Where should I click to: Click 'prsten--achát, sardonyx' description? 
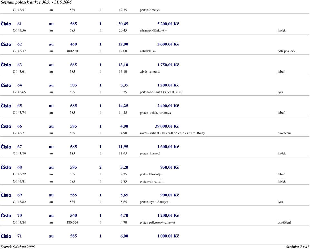click(155, 113)
